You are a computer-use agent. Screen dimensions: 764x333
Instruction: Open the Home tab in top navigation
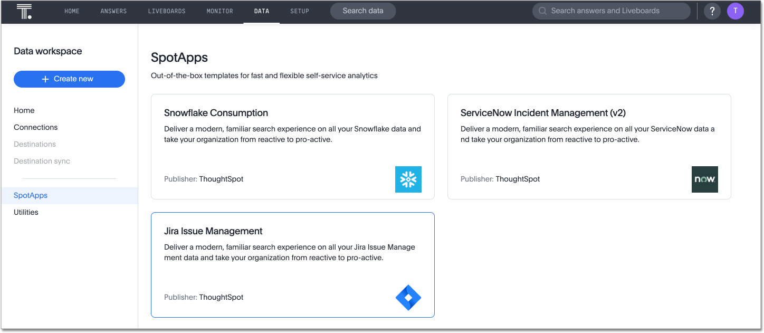(x=72, y=11)
